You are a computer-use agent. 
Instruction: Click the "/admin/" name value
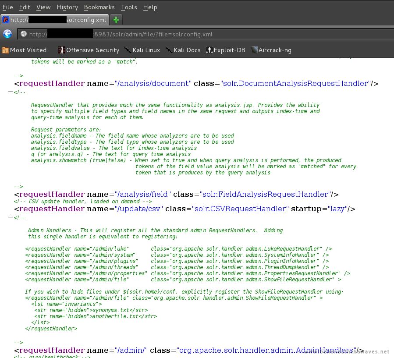click(131, 350)
